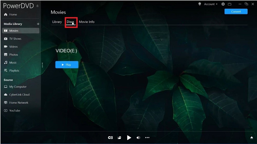Open the Videos library
This screenshot has width=257, height=144.
pyautogui.click(x=11, y=47)
